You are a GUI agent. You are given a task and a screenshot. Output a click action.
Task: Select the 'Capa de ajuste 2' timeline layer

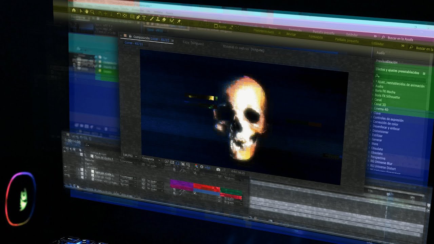(104, 173)
